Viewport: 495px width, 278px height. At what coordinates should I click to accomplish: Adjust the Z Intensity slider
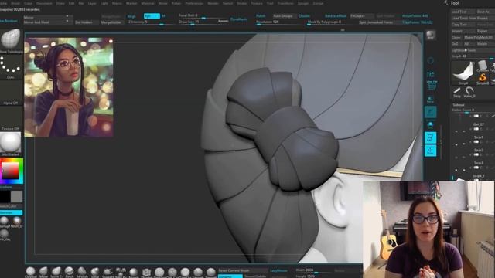(151, 22)
